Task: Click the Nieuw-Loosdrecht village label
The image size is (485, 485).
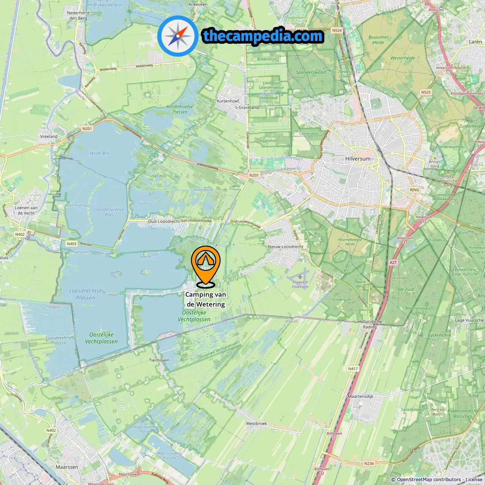Action: [x=286, y=247]
